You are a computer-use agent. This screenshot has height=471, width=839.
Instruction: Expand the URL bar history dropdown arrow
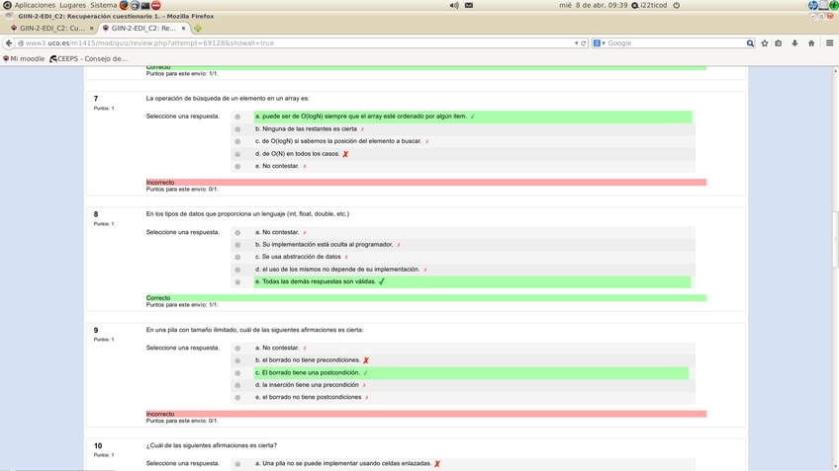click(x=576, y=43)
